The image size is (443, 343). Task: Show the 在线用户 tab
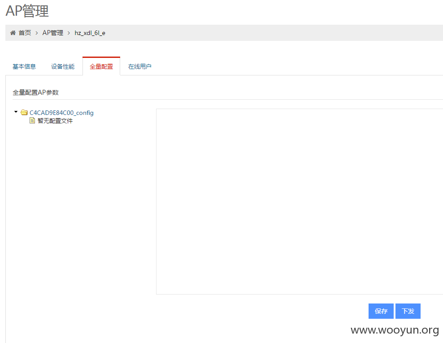(140, 66)
